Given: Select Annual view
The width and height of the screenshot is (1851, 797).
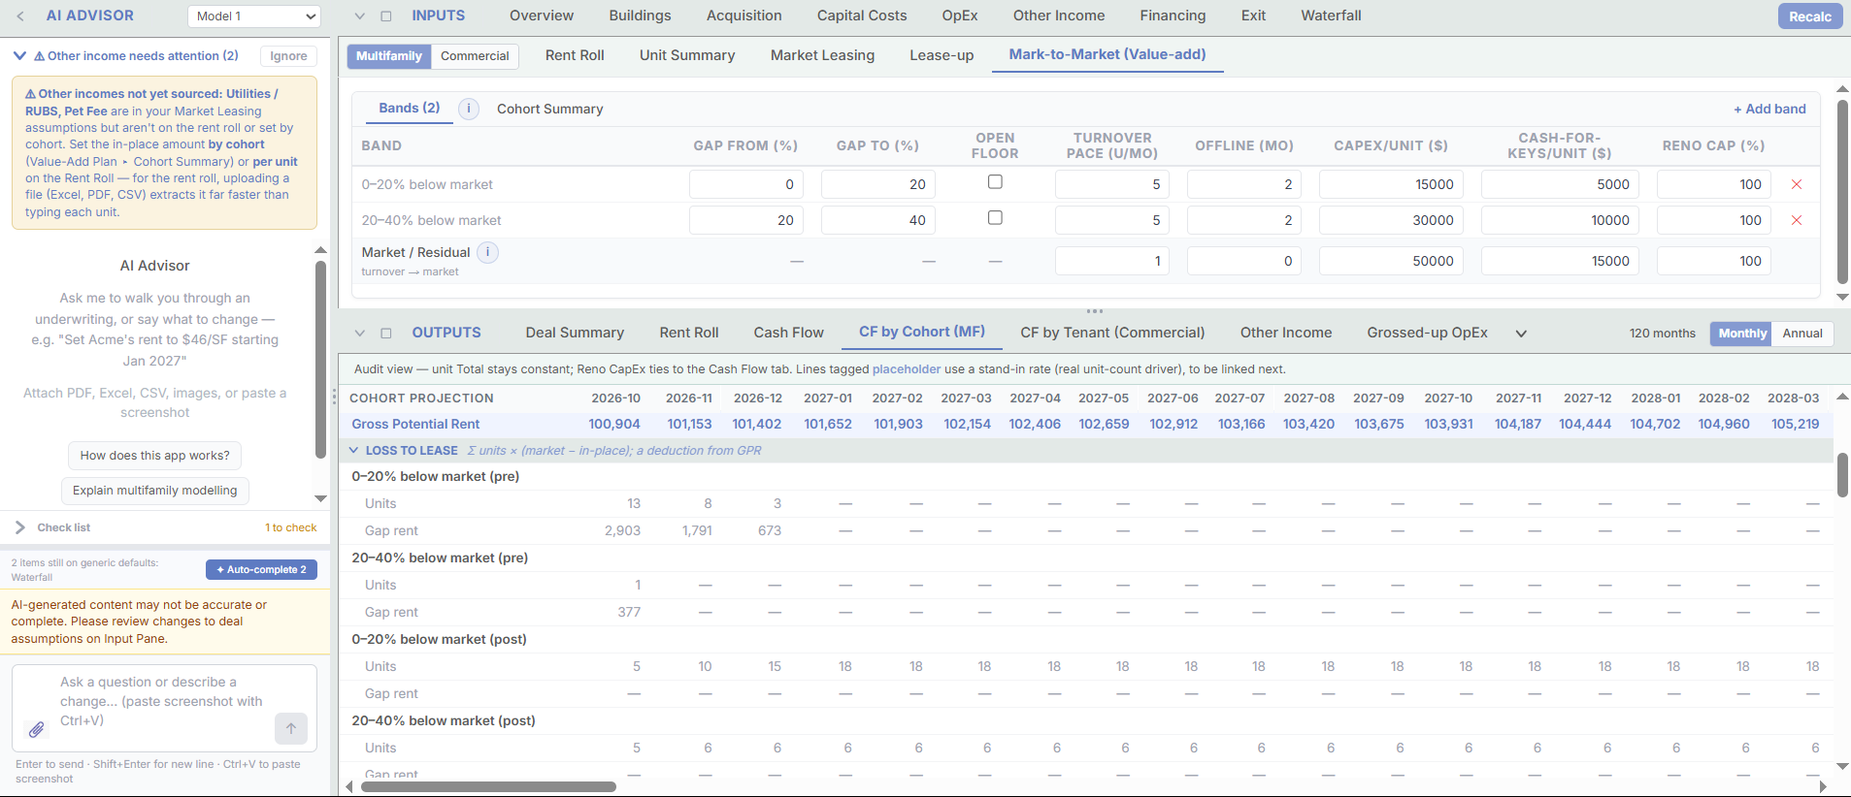Looking at the screenshot, I should (1802, 334).
